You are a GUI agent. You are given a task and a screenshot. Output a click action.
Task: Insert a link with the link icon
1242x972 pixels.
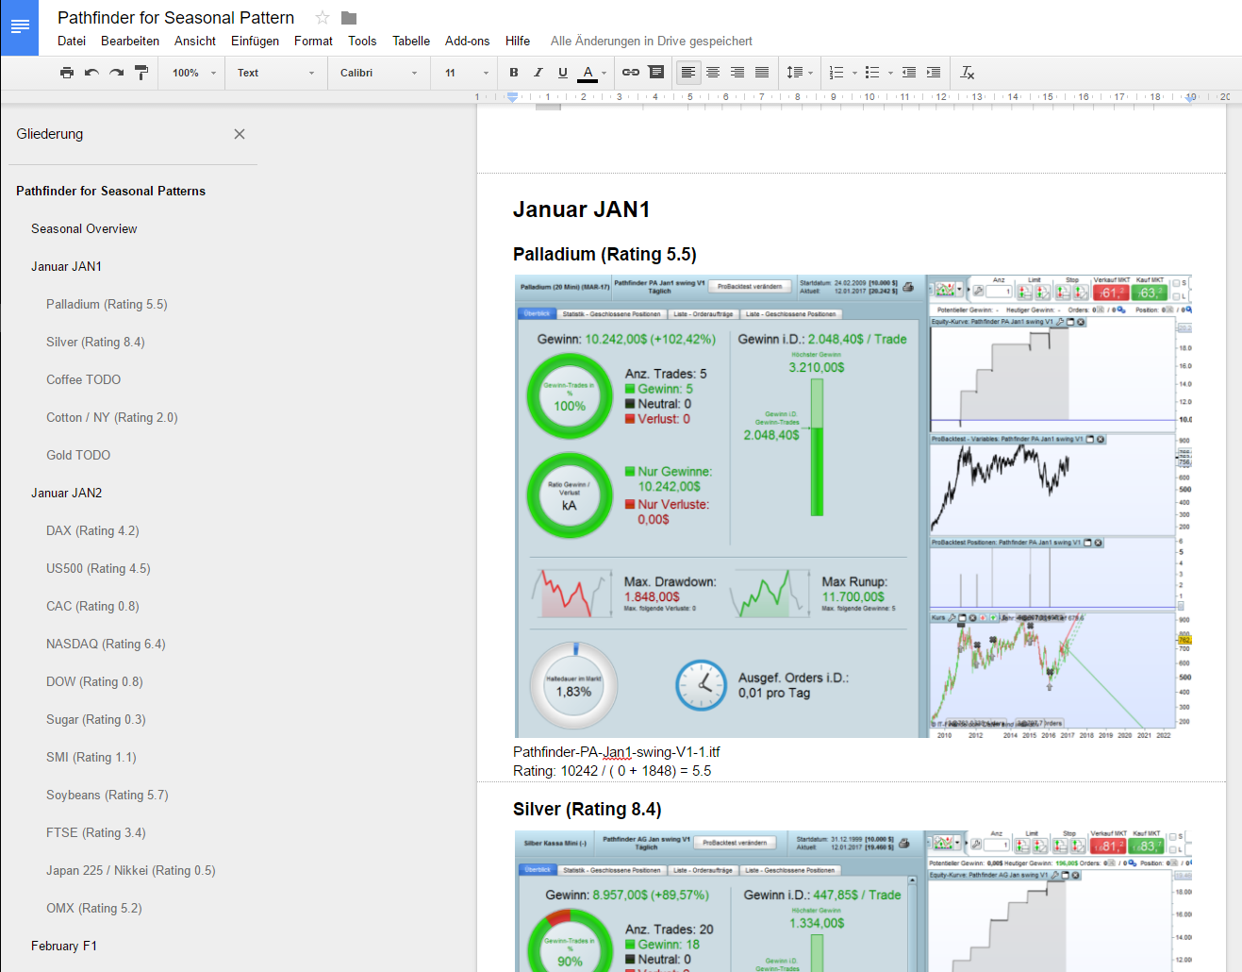point(631,73)
